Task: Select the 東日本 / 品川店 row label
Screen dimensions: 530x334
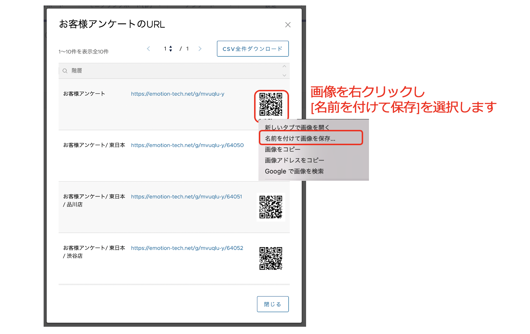Action: [x=94, y=200]
